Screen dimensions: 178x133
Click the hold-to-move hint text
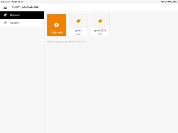(66, 42)
